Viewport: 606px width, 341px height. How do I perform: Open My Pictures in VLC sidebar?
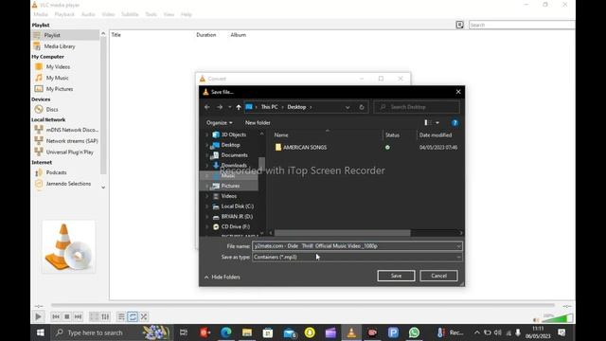(60, 89)
